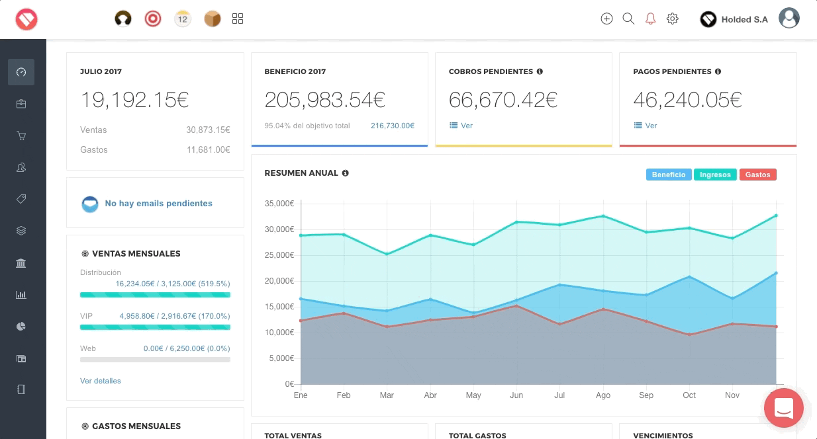
Task: Click the bank building icon in sidebar
Action: pyautogui.click(x=21, y=263)
